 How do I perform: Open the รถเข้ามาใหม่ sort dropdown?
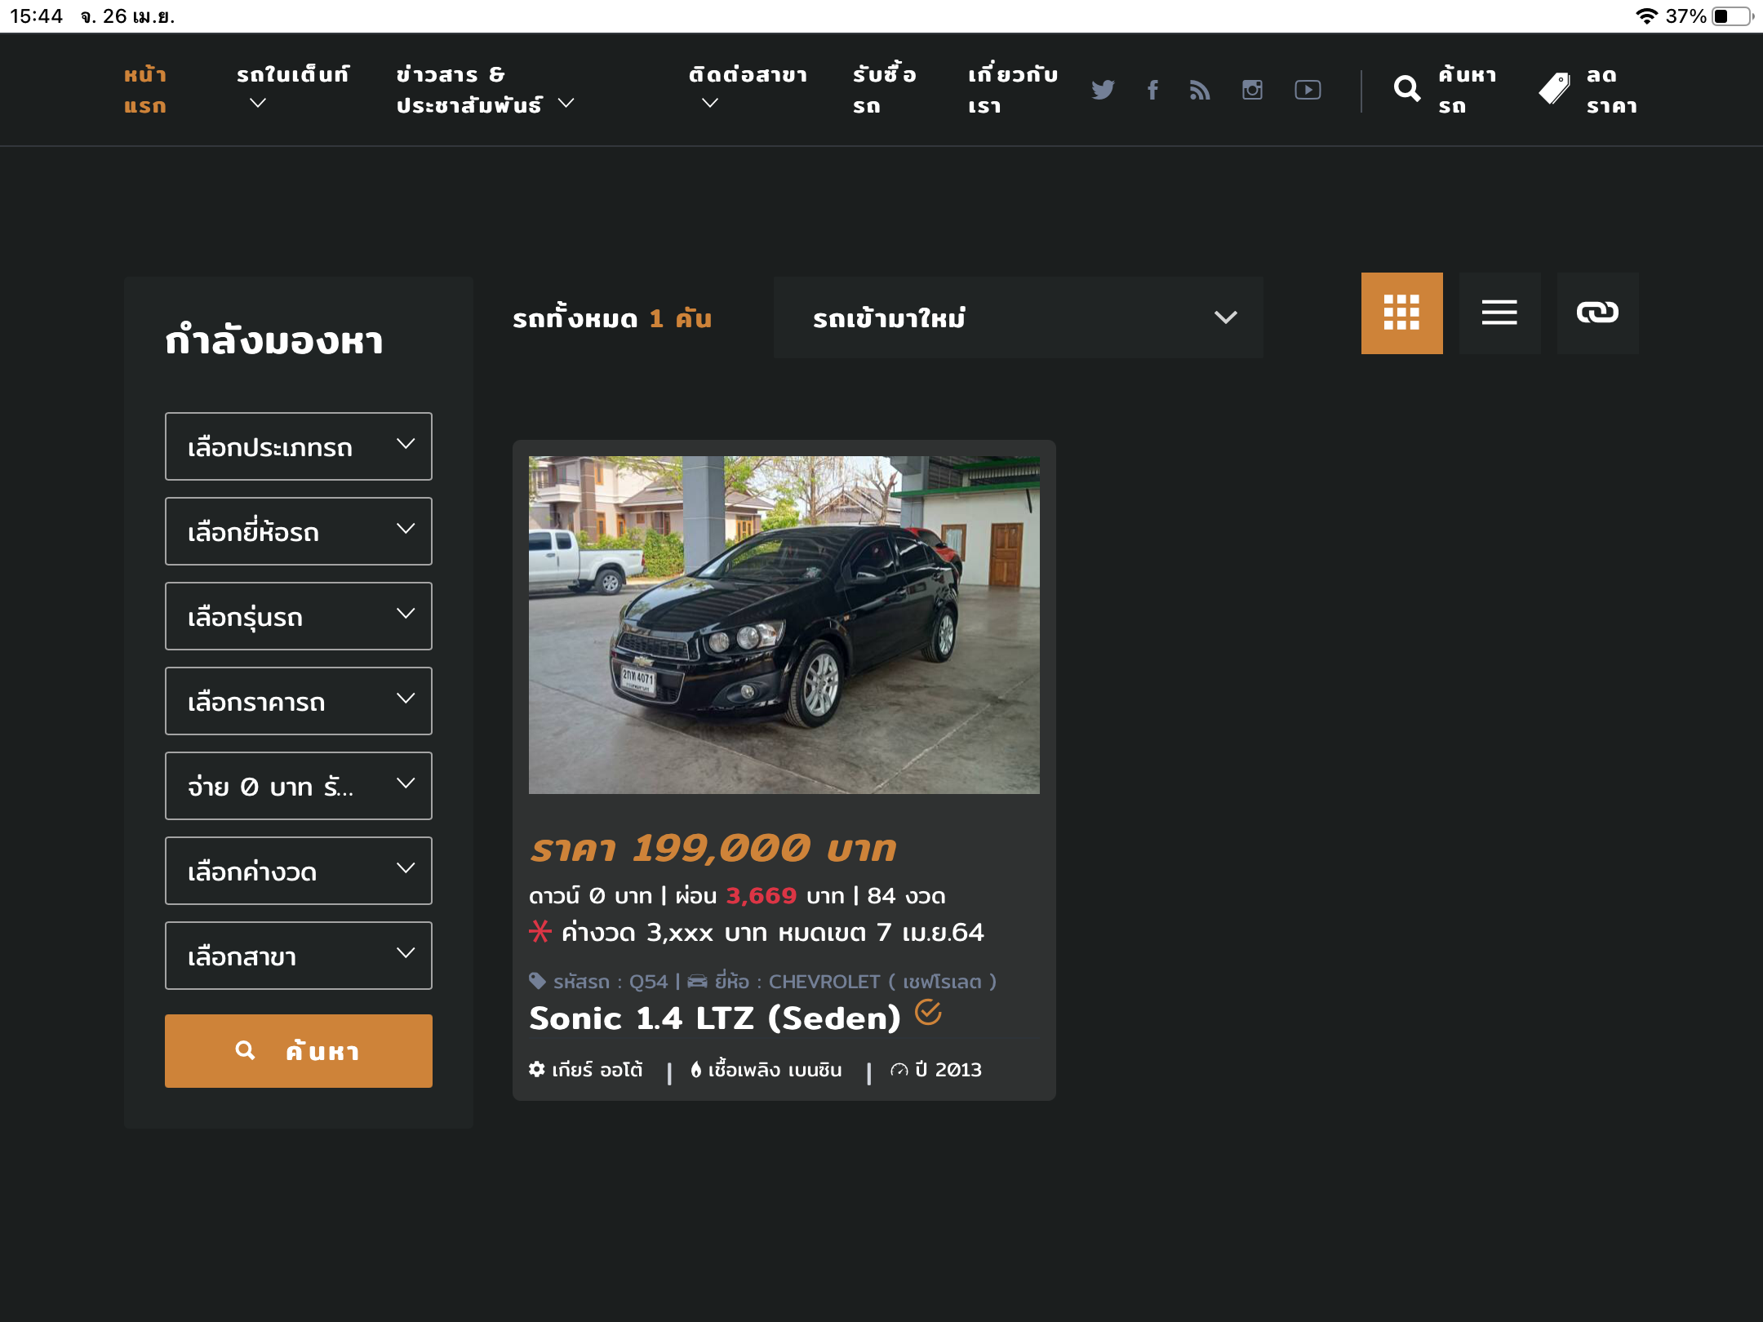[x=1018, y=317]
